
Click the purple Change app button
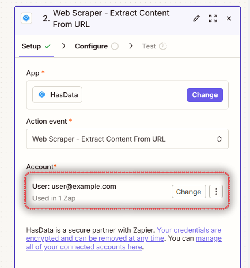point(205,95)
